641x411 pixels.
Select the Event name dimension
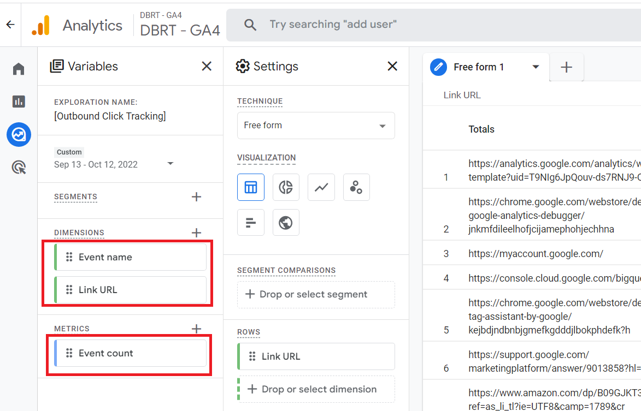point(131,257)
